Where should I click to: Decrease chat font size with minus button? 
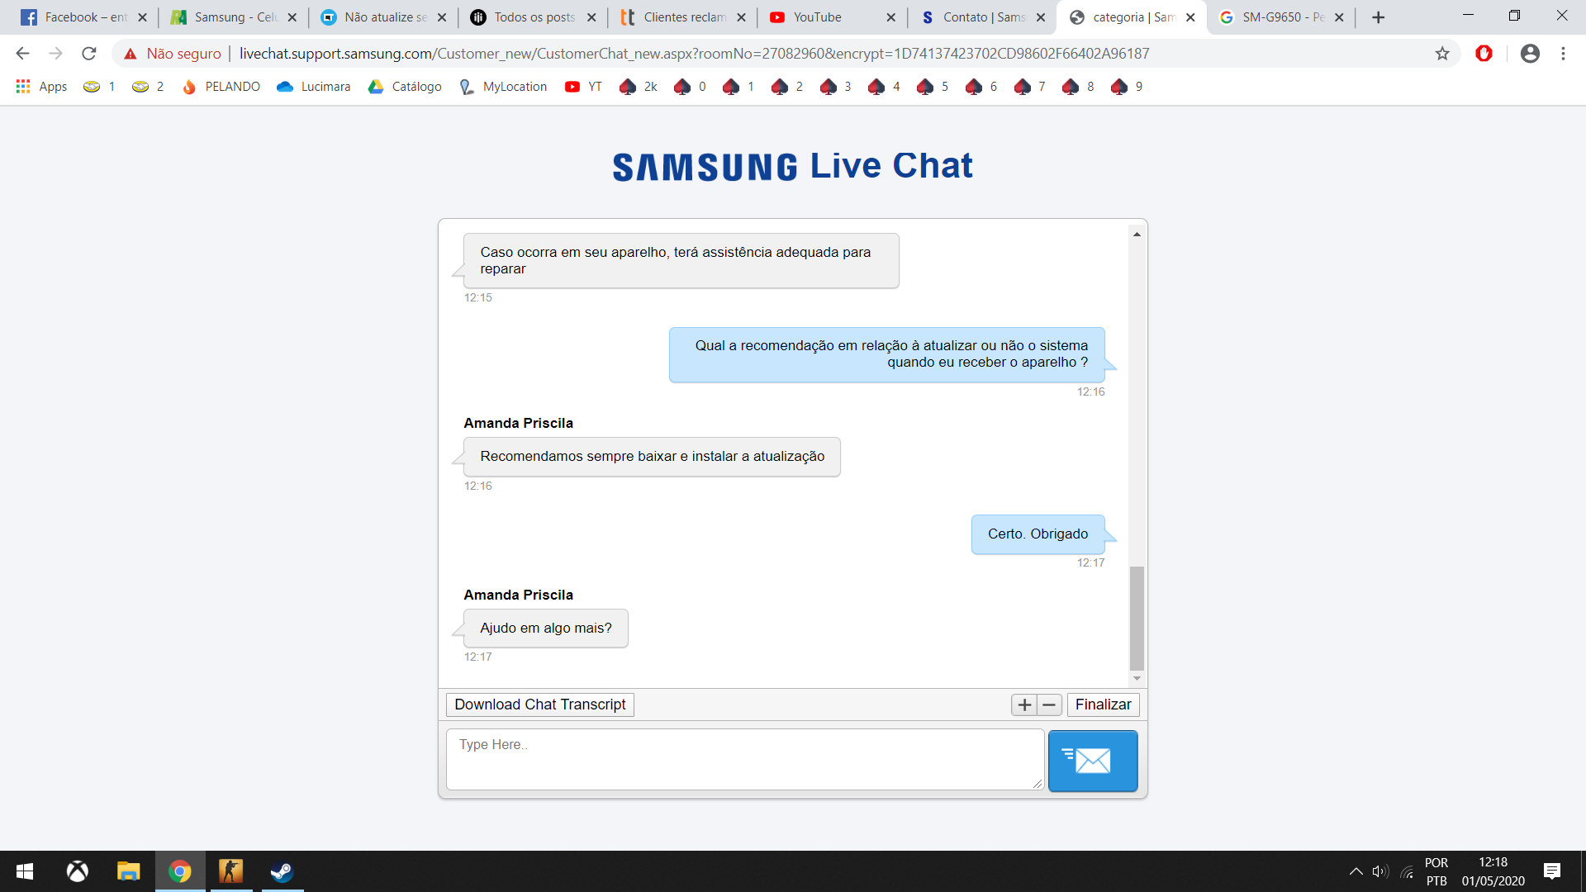click(1049, 705)
